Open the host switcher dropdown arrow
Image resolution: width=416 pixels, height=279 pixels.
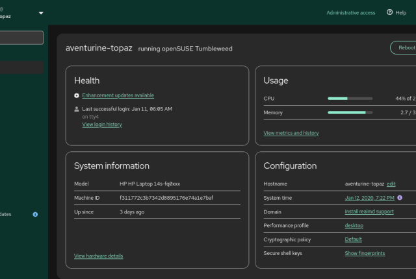point(41,13)
